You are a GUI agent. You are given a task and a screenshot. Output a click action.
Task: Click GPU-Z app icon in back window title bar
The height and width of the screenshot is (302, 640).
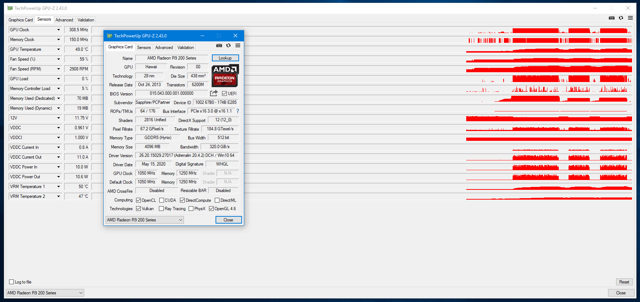pos(10,8)
